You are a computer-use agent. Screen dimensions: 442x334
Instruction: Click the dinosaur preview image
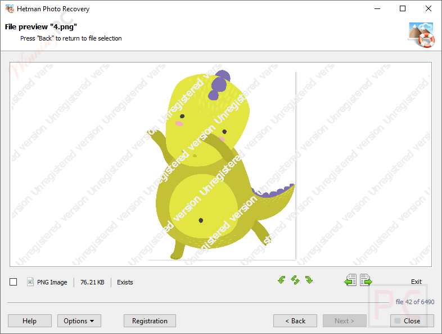pyautogui.click(x=222, y=165)
